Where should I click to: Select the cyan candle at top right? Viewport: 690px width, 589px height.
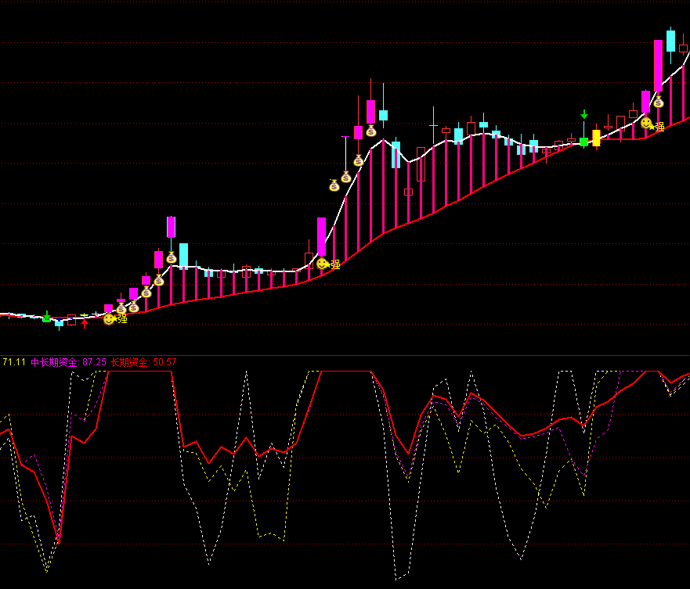(670, 41)
